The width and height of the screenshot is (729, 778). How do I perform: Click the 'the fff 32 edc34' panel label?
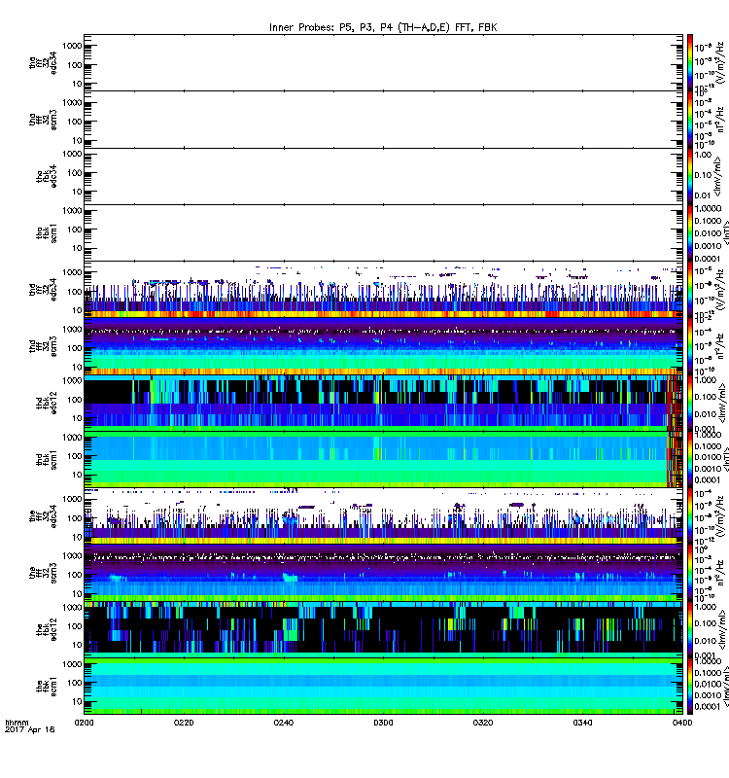click(43, 516)
